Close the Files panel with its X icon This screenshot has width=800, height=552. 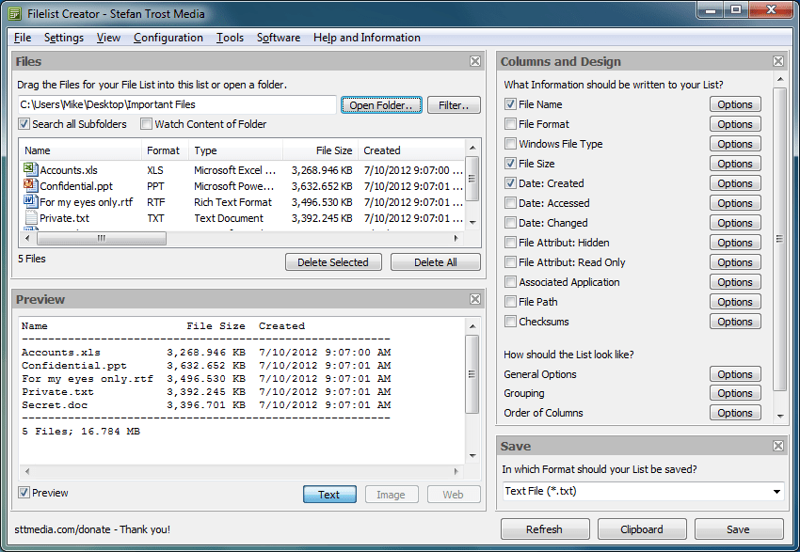click(475, 61)
